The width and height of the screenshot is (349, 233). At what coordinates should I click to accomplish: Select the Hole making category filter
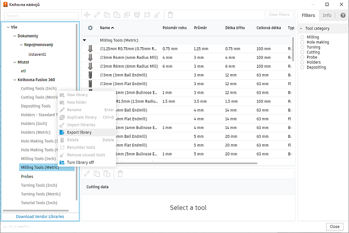pyautogui.click(x=302, y=42)
